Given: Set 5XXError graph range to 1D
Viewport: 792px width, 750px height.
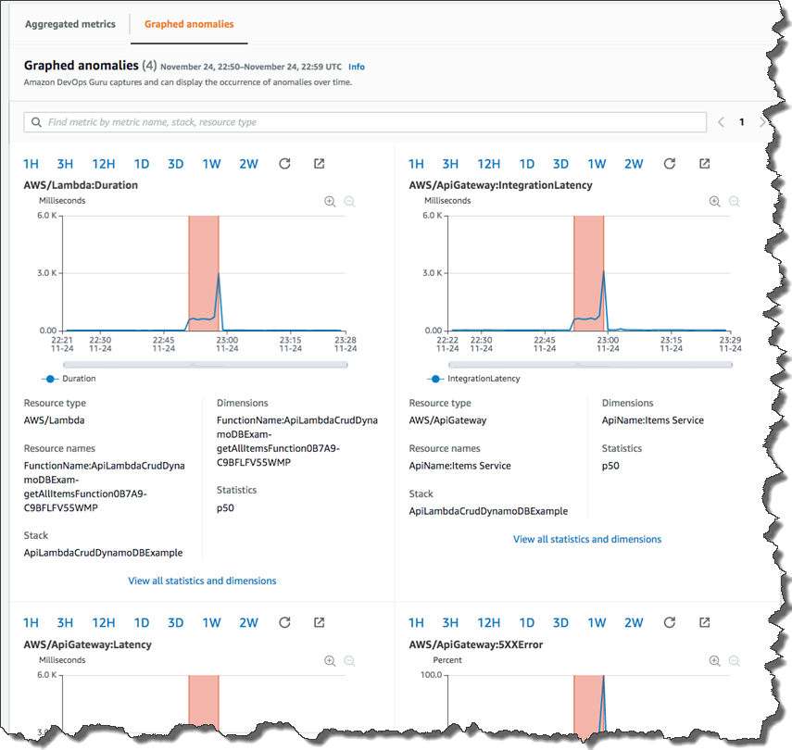Looking at the screenshot, I should point(527,623).
